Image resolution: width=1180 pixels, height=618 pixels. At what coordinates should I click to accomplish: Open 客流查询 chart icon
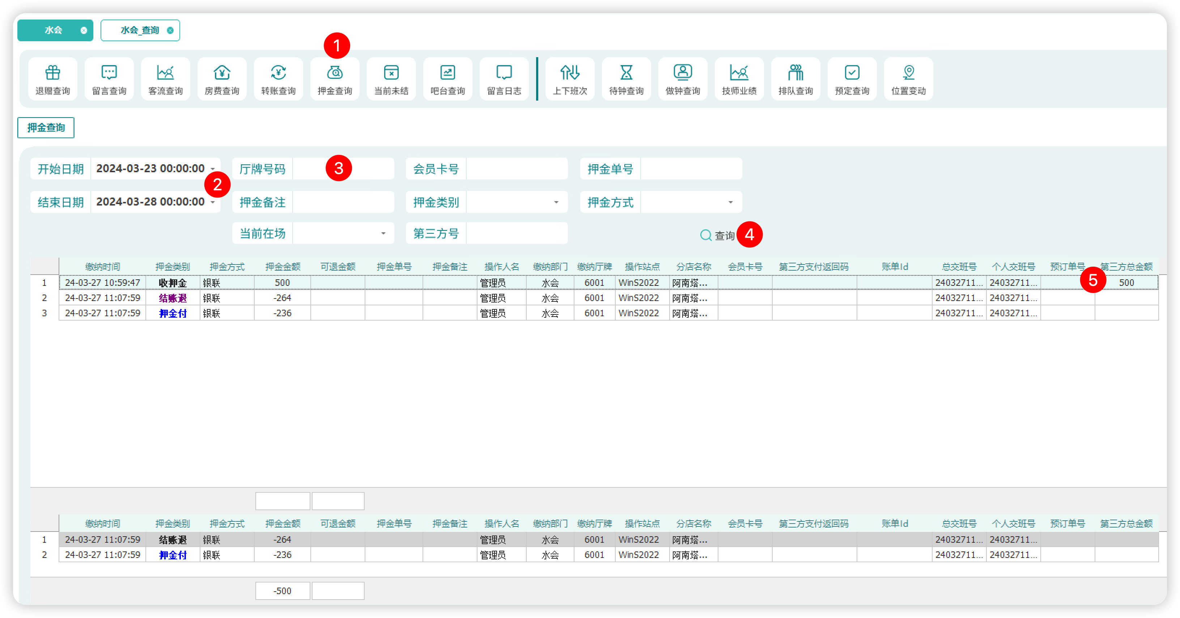point(165,72)
